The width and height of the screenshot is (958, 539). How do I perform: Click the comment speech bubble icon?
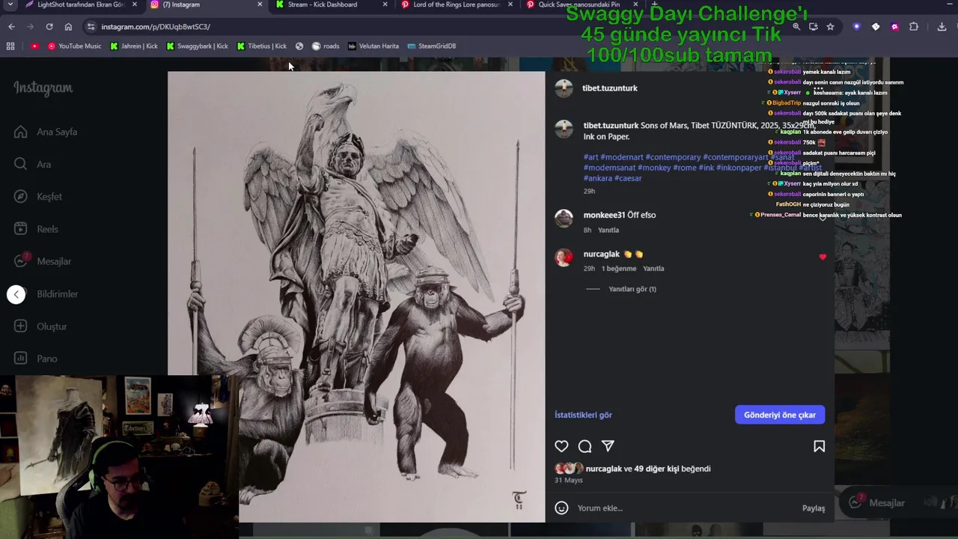pos(585,446)
